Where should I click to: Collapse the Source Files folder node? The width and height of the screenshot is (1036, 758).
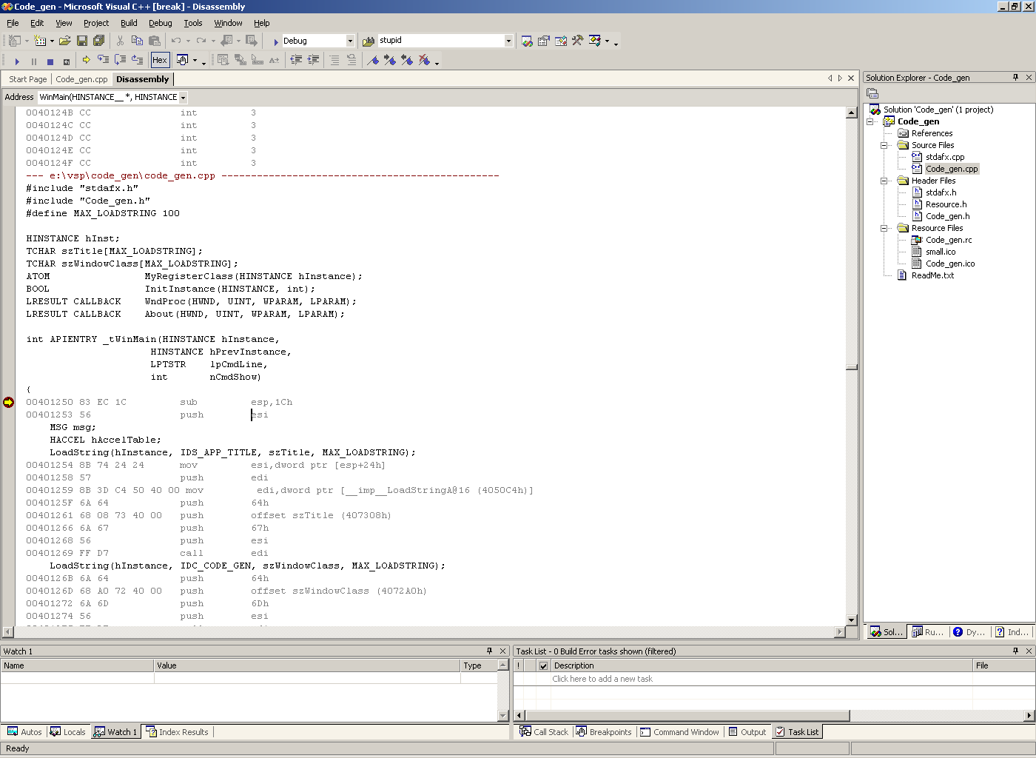pyautogui.click(x=884, y=145)
